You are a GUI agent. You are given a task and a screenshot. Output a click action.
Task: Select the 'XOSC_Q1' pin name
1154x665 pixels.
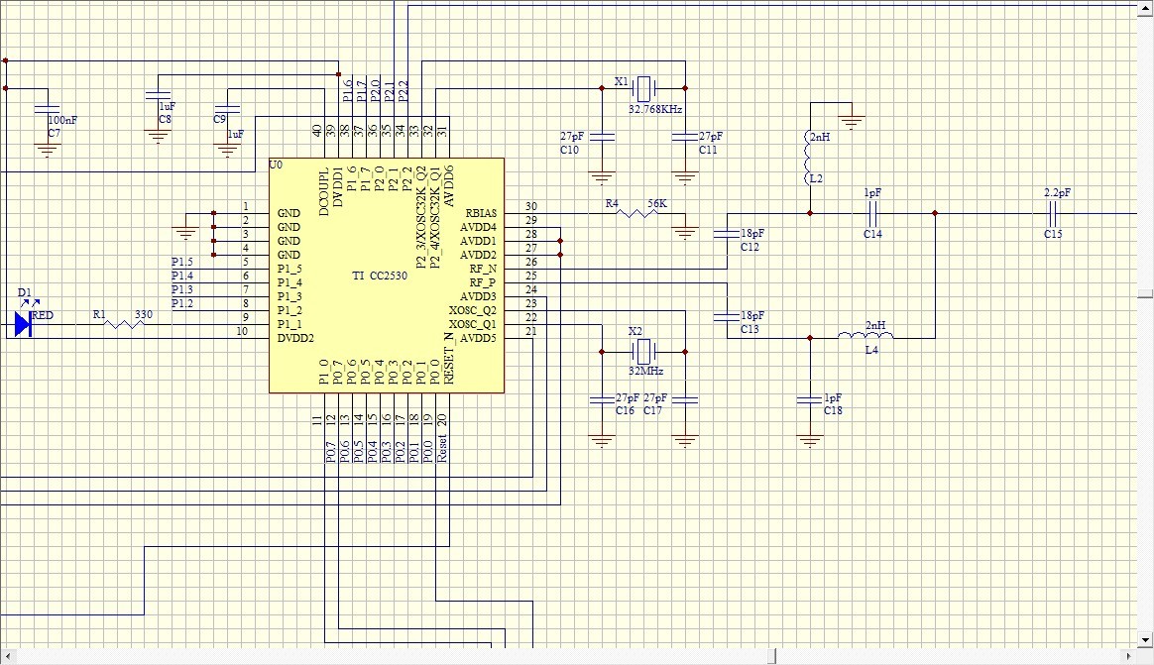coord(473,324)
